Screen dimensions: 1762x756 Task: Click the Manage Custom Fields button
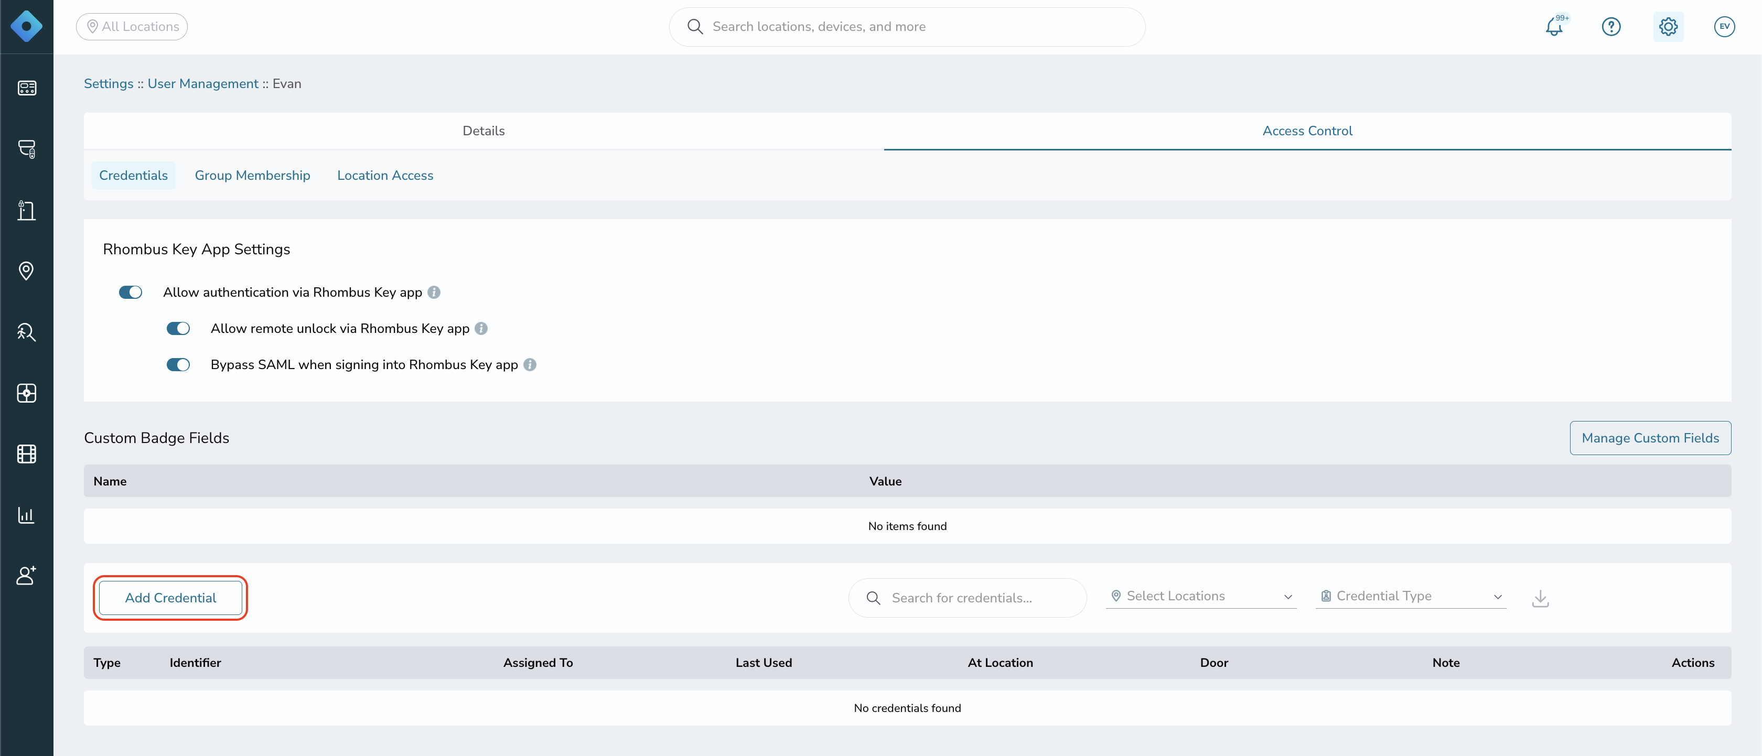(1650, 438)
